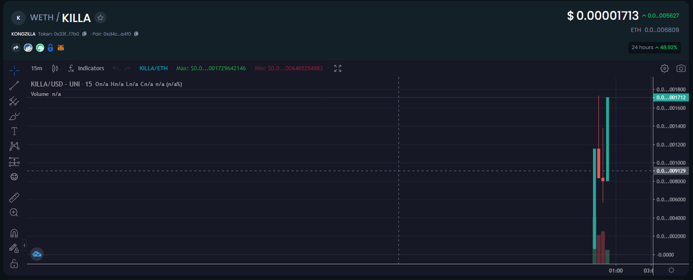Toggle stay in drawing mode pencil-lock
This screenshot has width=693, height=280.
14,248
